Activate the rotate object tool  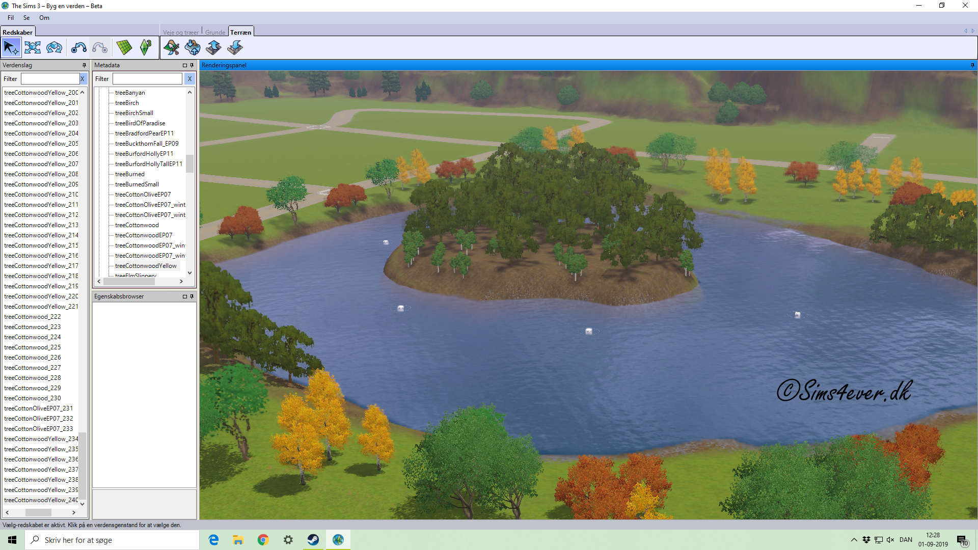[54, 48]
